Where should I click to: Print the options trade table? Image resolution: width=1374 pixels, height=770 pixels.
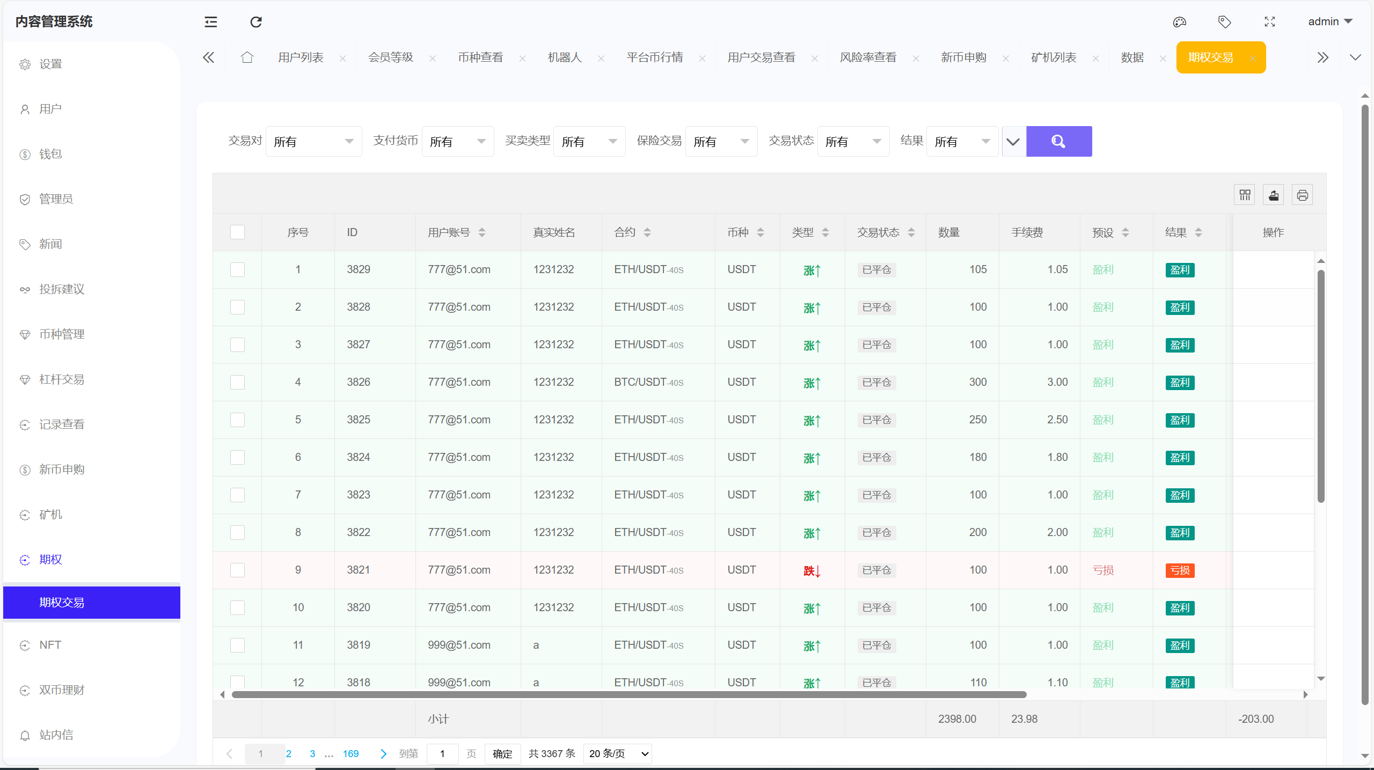[1303, 195]
